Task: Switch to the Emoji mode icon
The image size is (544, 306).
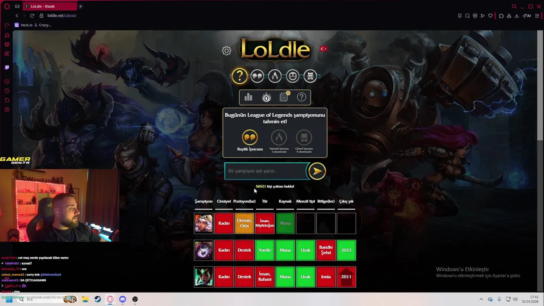Action: point(292,76)
